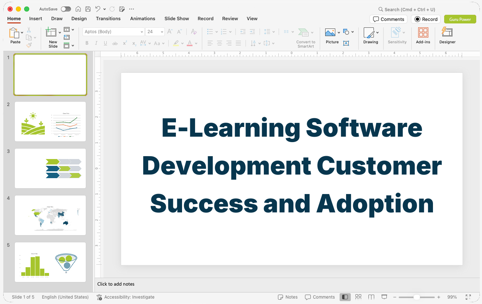
Task: Switch to Reading View in status bar
Action: 371,297
